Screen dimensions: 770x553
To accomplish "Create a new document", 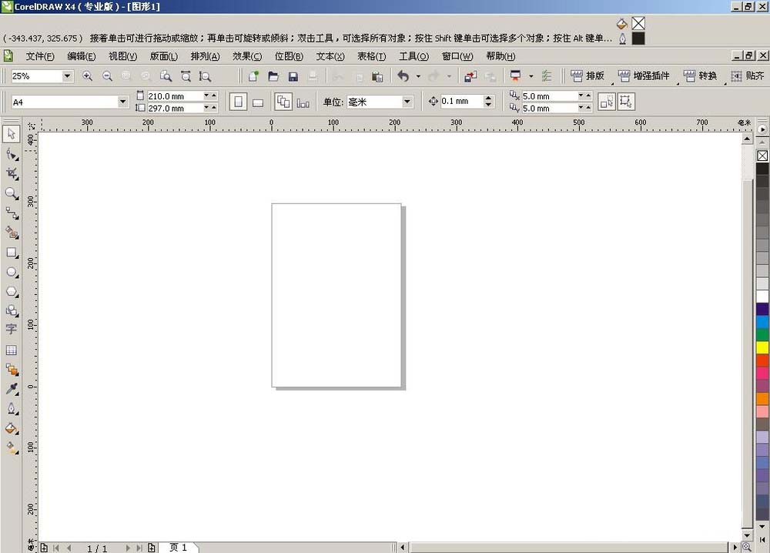I will tap(253, 76).
